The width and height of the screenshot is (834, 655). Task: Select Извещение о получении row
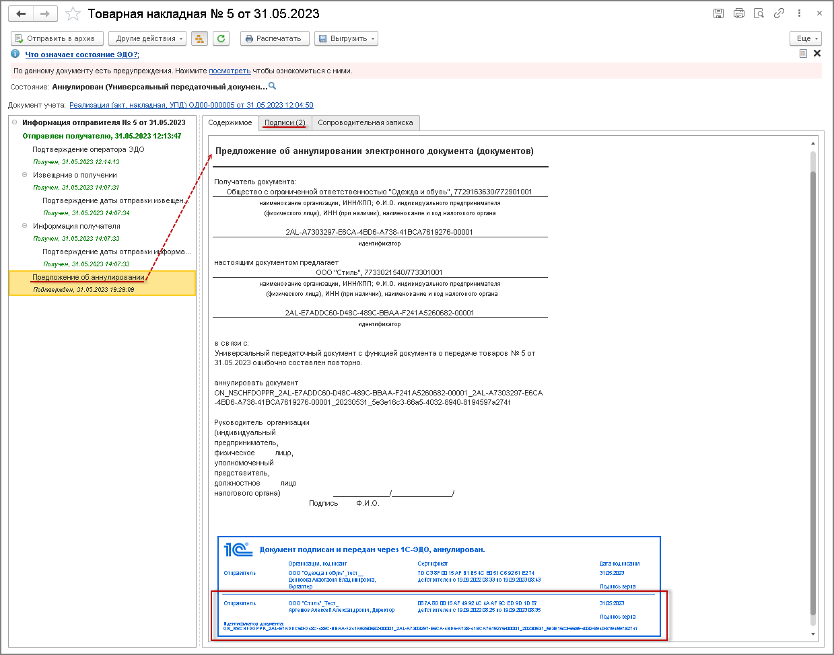pyautogui.click(x=75, y=175)
